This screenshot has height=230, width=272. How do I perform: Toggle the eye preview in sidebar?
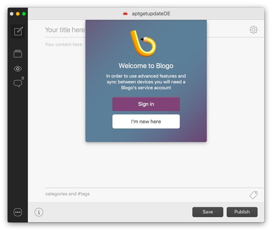click(18, 69)
